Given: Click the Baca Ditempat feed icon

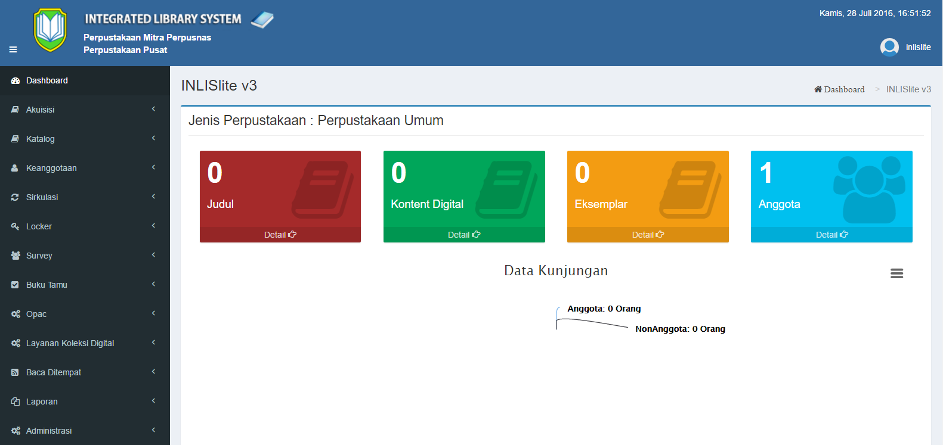Looking at the screenshot, I should coord(15,372).
